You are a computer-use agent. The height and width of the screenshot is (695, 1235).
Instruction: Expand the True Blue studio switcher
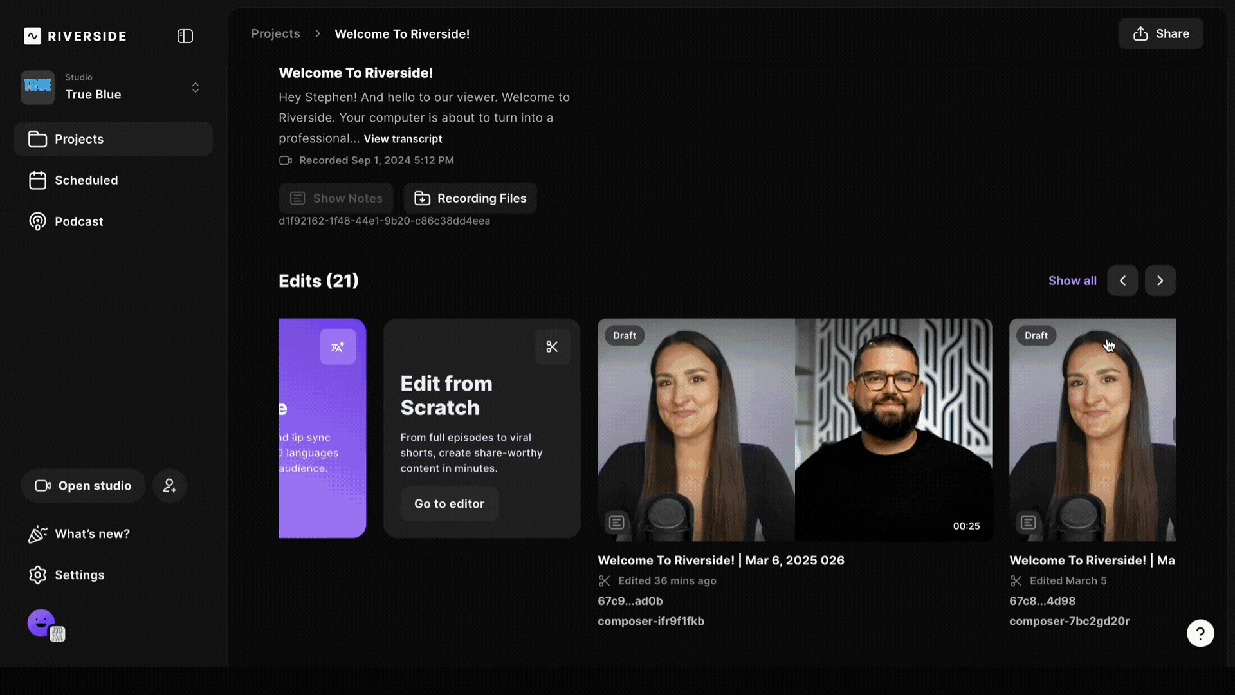point(195,88)
